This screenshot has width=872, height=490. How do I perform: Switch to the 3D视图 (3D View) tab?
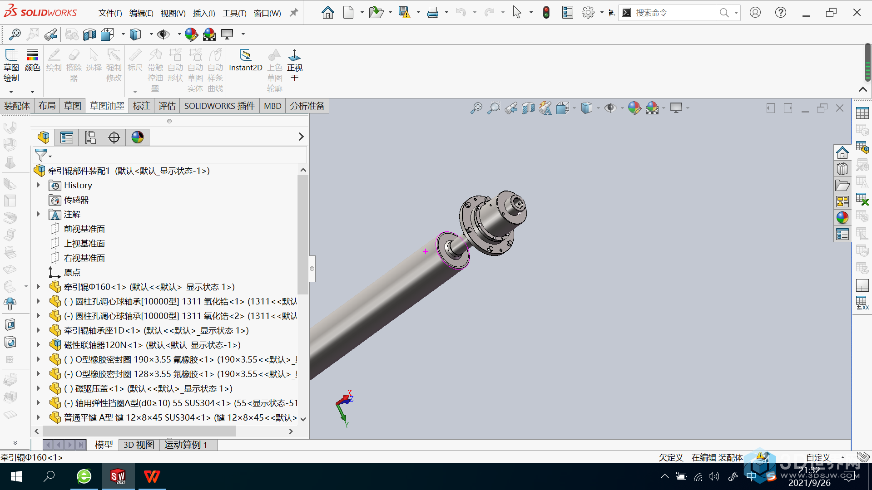(x=139, y=445)
